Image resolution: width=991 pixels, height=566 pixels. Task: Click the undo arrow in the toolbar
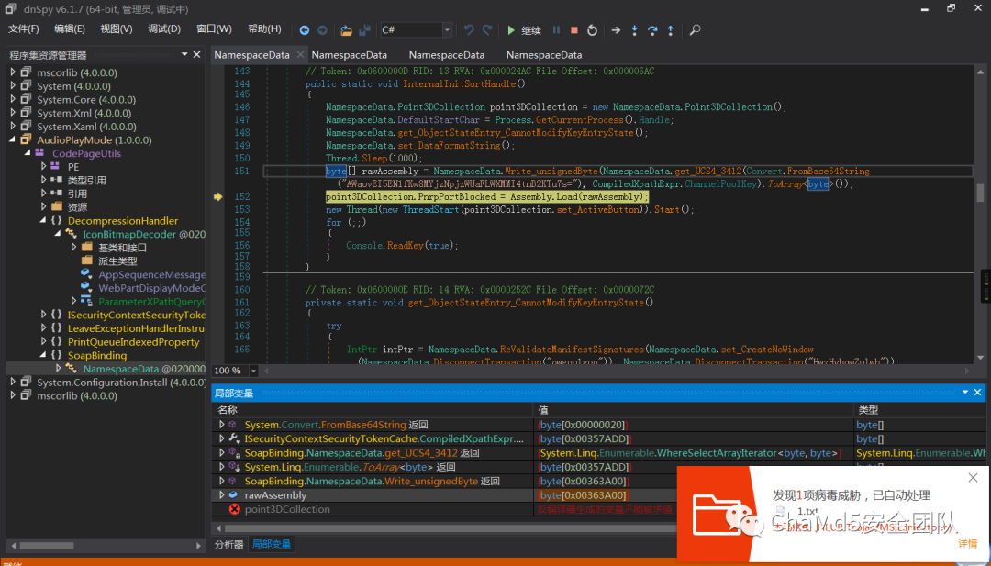pos(468,29)
